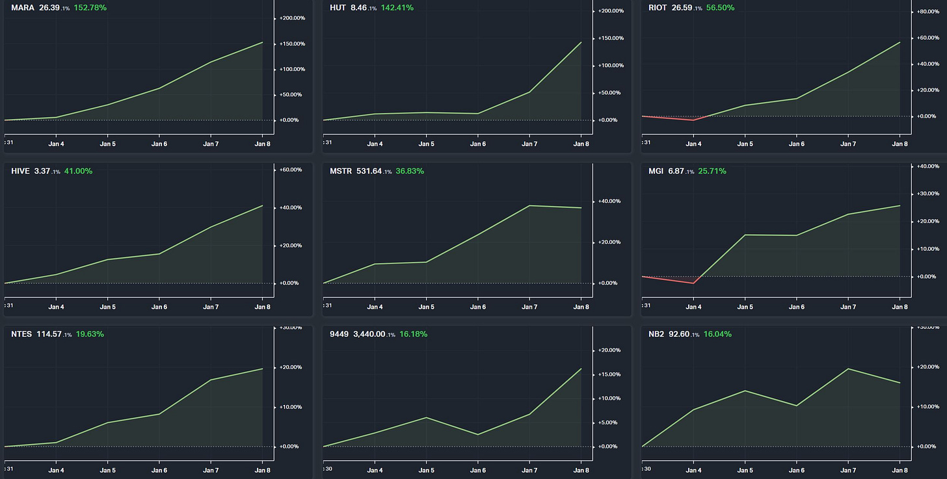Click the Jan 7 peak point on MSTR line
The image size is (947, 479).
(529, 205)
